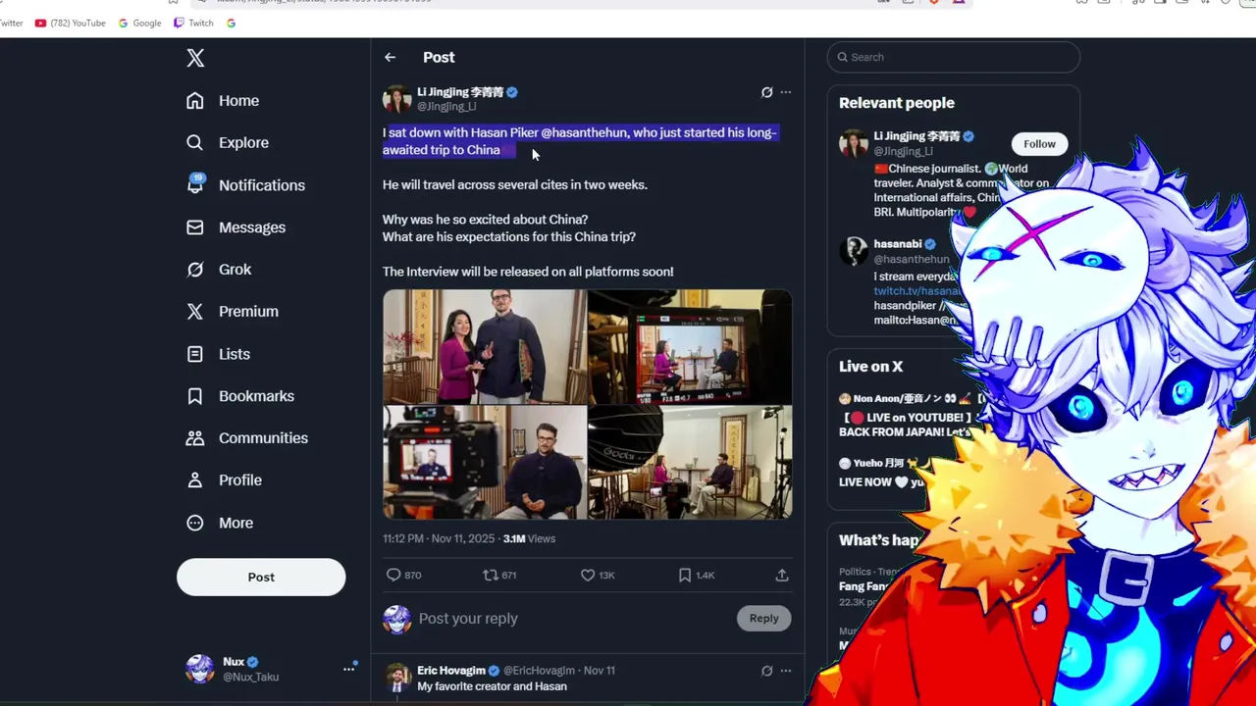Click the white Post button
Viewport: 1256px width, 706px height.
pyautogui.click(x=261, y=578)
